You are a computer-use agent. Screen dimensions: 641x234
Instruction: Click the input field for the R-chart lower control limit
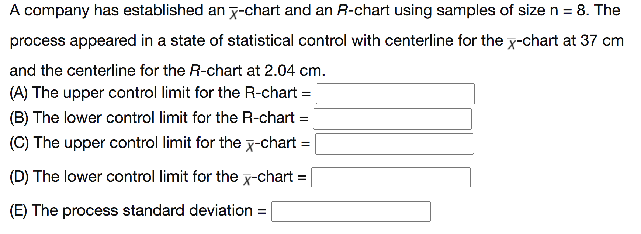(x=392, y=118)
